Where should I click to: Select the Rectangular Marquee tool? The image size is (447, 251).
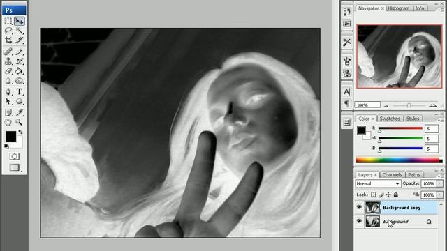click(x=8, y=21)
